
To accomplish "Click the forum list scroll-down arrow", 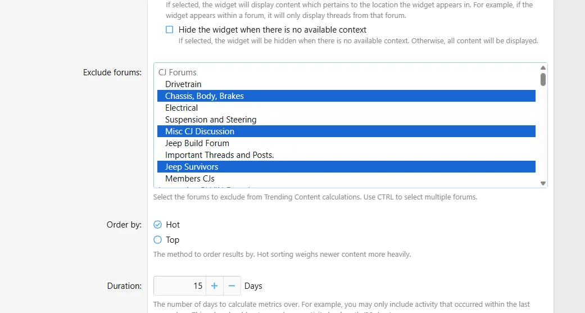I will pyautogui.click(x=543, y=183).
